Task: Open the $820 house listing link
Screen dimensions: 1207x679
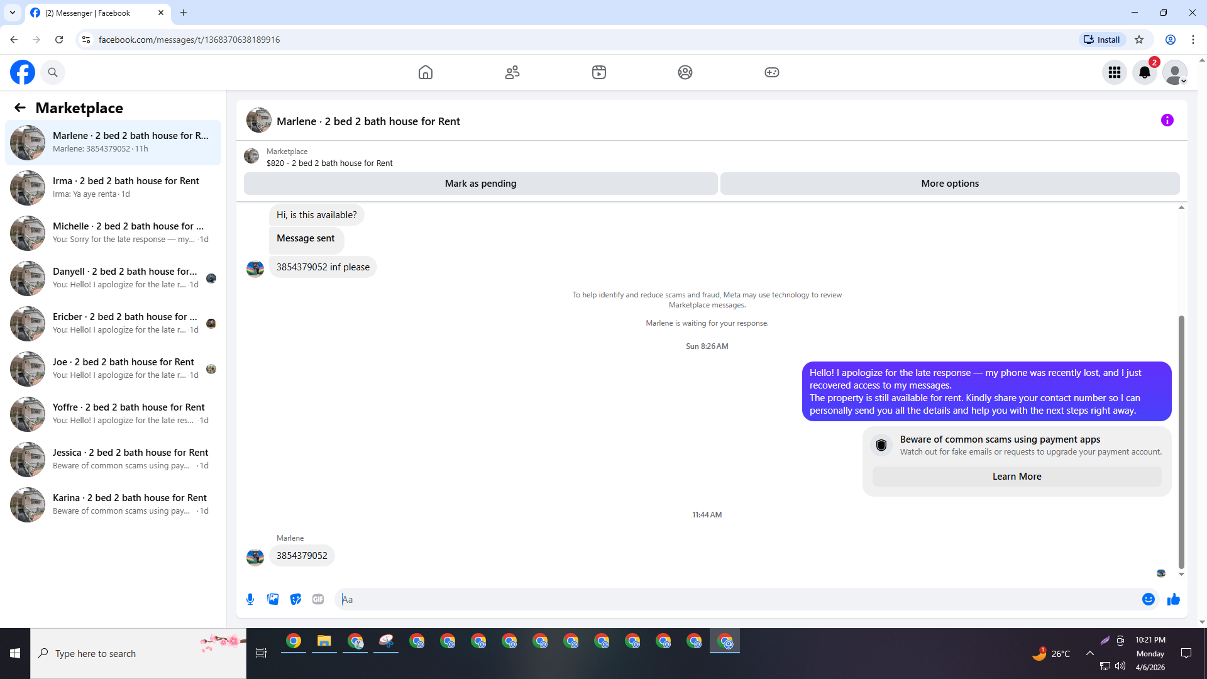Action: 329,163
